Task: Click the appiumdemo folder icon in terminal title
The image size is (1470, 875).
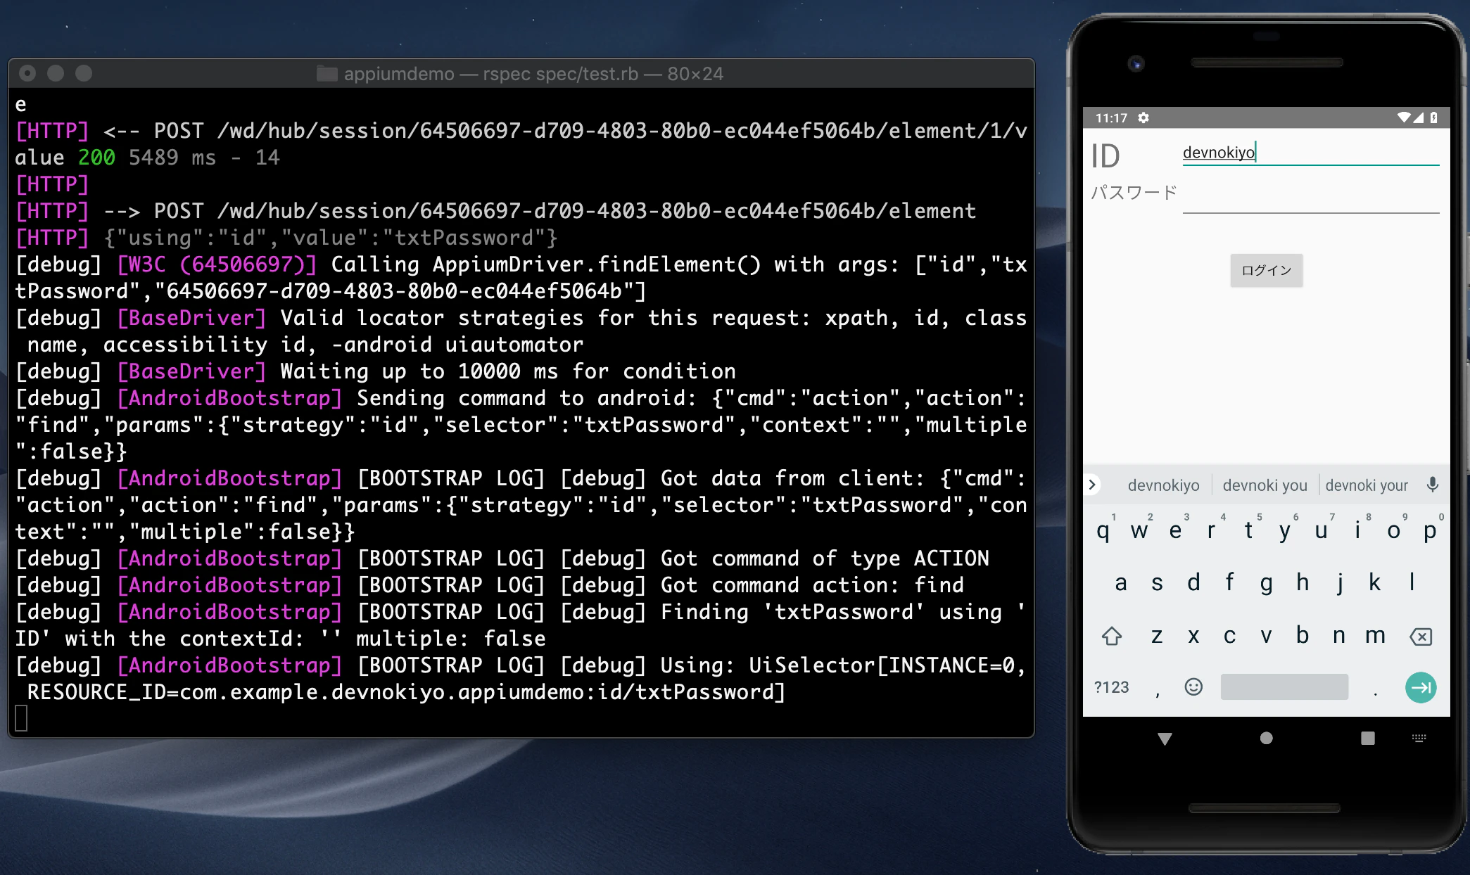Action: pos(327,74)
